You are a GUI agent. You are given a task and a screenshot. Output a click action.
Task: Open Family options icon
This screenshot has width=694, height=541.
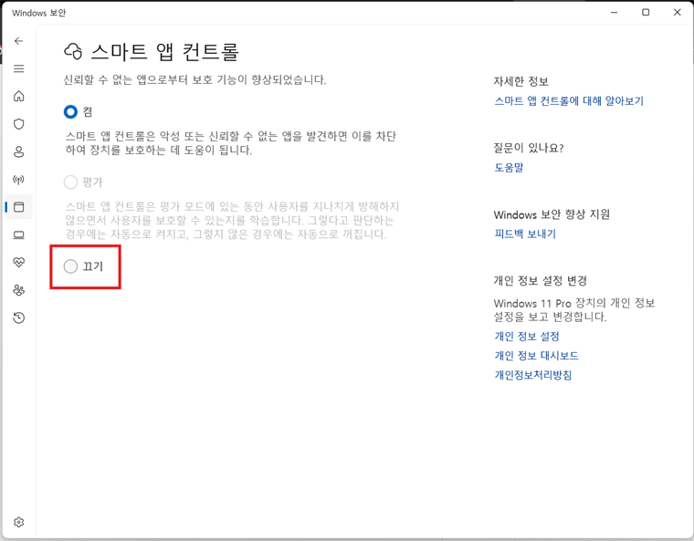tap(18, 290)
